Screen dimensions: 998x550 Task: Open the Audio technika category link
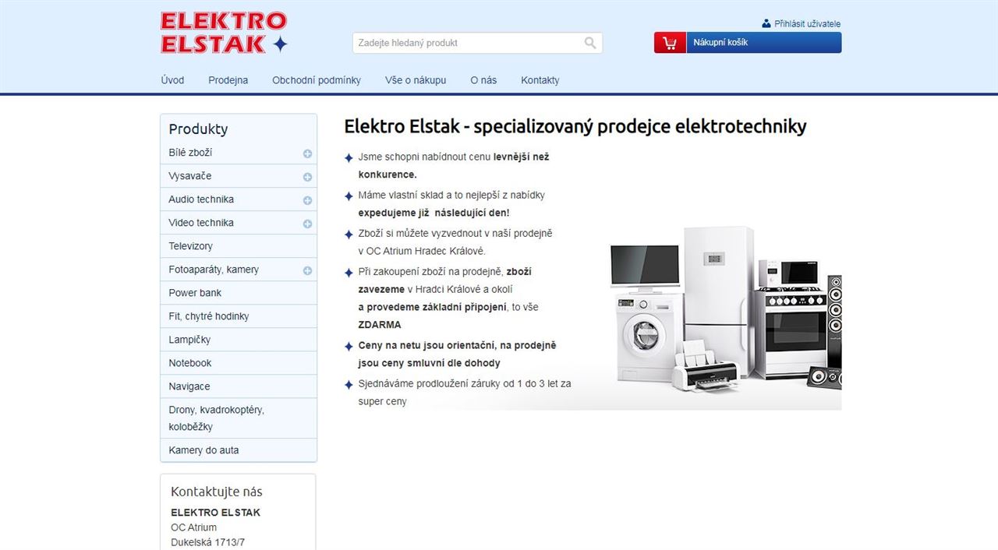point(201,199)
